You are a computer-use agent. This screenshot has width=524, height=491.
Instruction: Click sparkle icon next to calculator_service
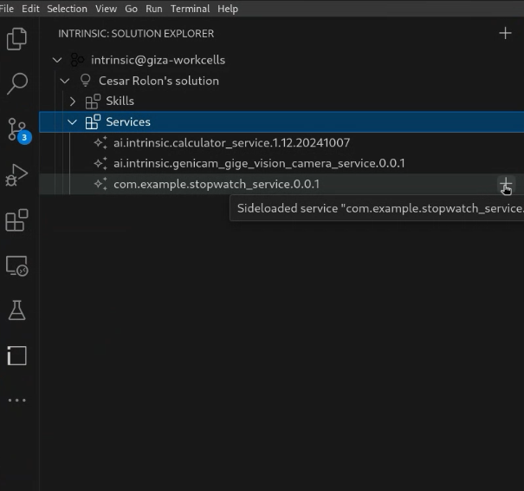pyautogui.click(x=100, y=143)
